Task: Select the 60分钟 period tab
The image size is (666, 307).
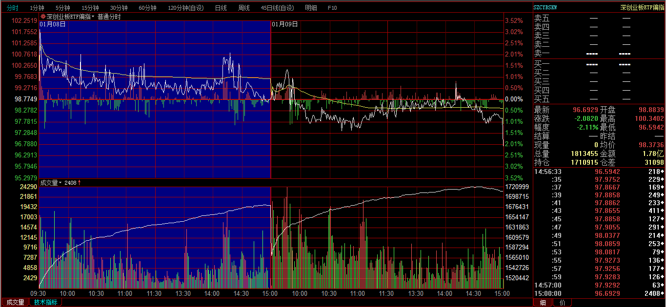Action: point(147,8)
